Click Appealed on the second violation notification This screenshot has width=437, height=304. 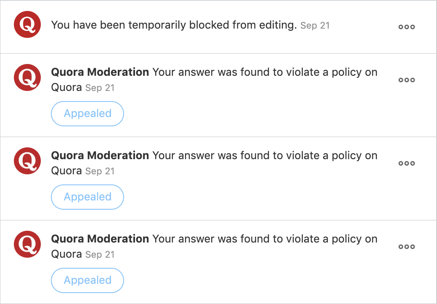(x=87, y=197)
